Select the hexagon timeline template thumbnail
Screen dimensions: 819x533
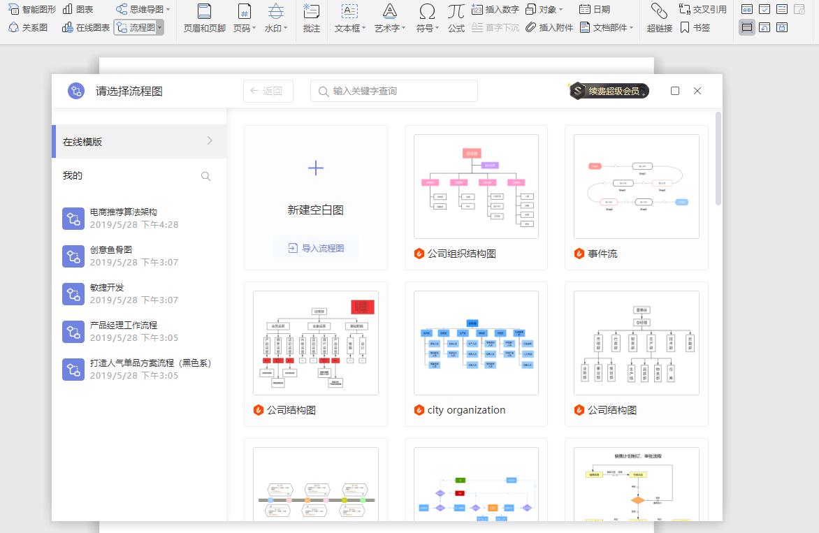tap(315, 484)
